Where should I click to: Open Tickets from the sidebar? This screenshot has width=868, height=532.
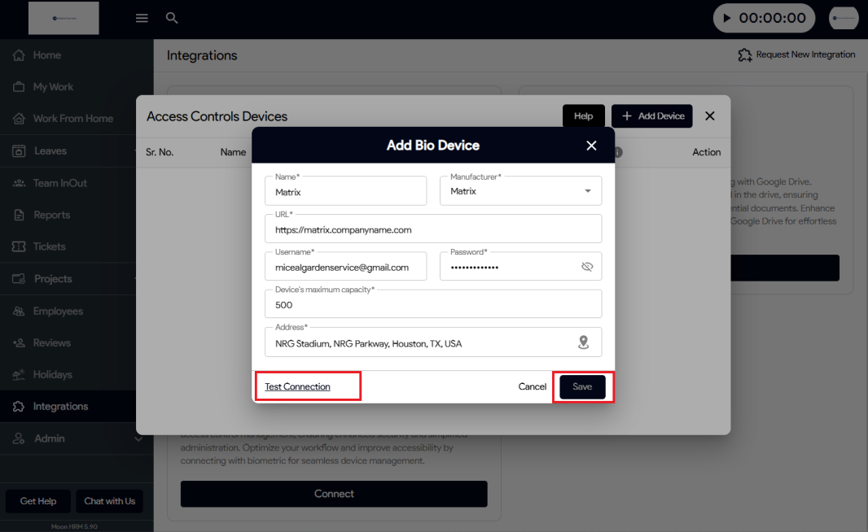50,246
